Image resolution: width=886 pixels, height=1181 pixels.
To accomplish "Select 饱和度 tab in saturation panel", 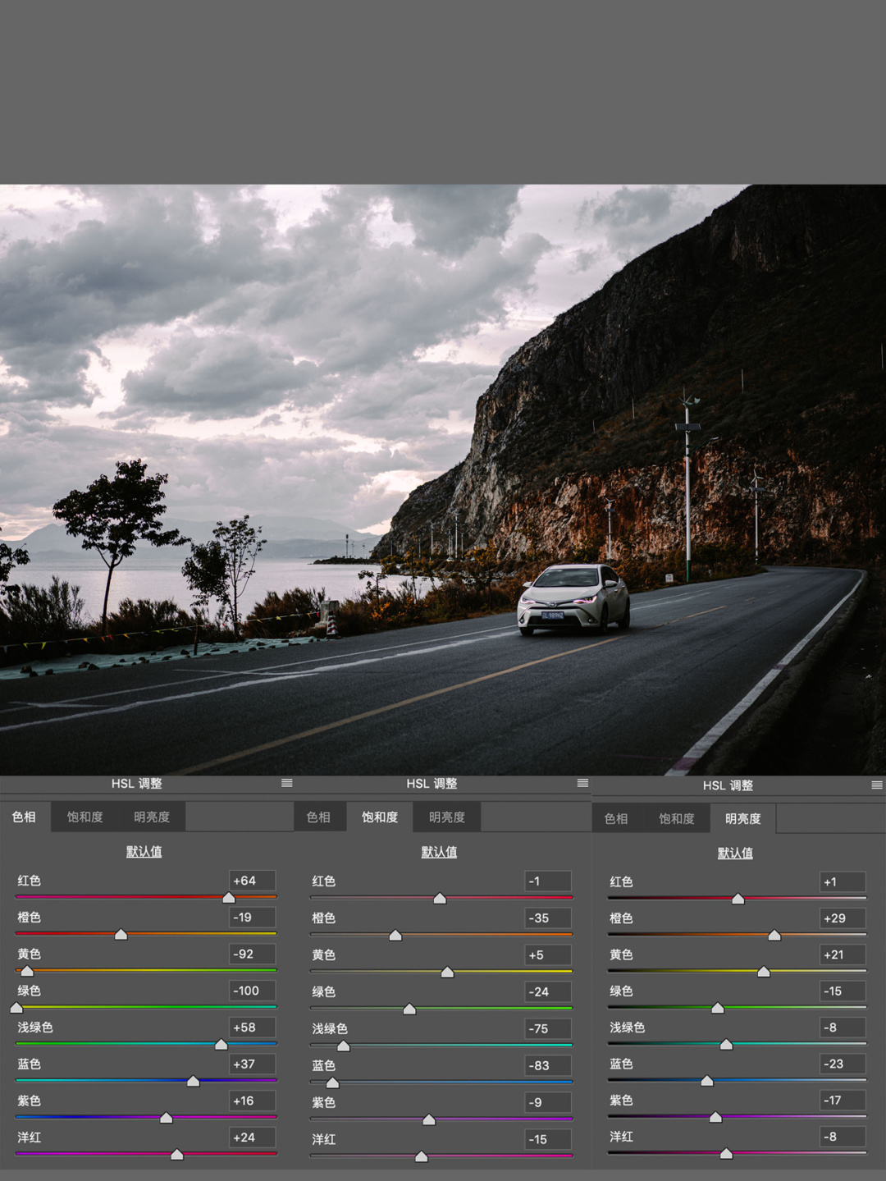I will pyautogui.click(x=380, y=817).
